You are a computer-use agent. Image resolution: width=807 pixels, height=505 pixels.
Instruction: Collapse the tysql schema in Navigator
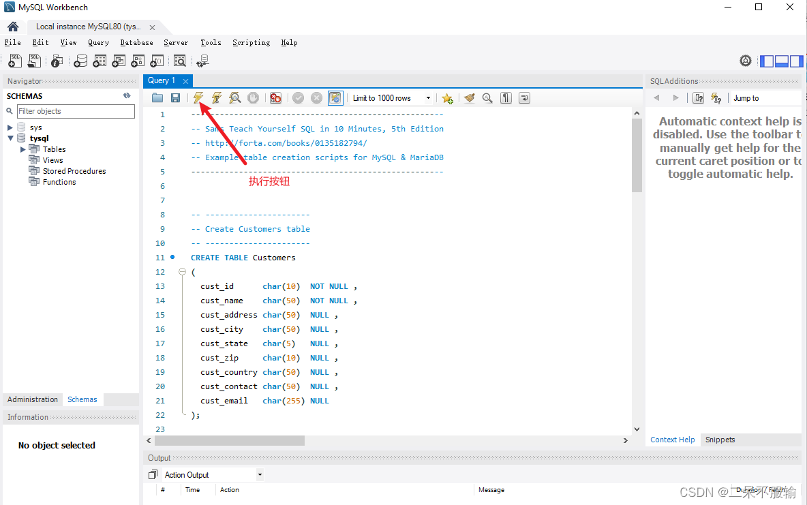(x=12, y=138)
